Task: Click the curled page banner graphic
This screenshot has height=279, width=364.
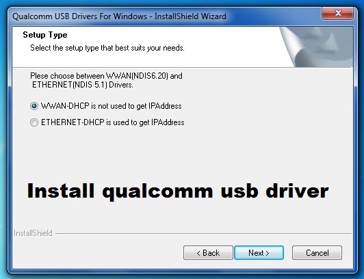Action: 317,47
